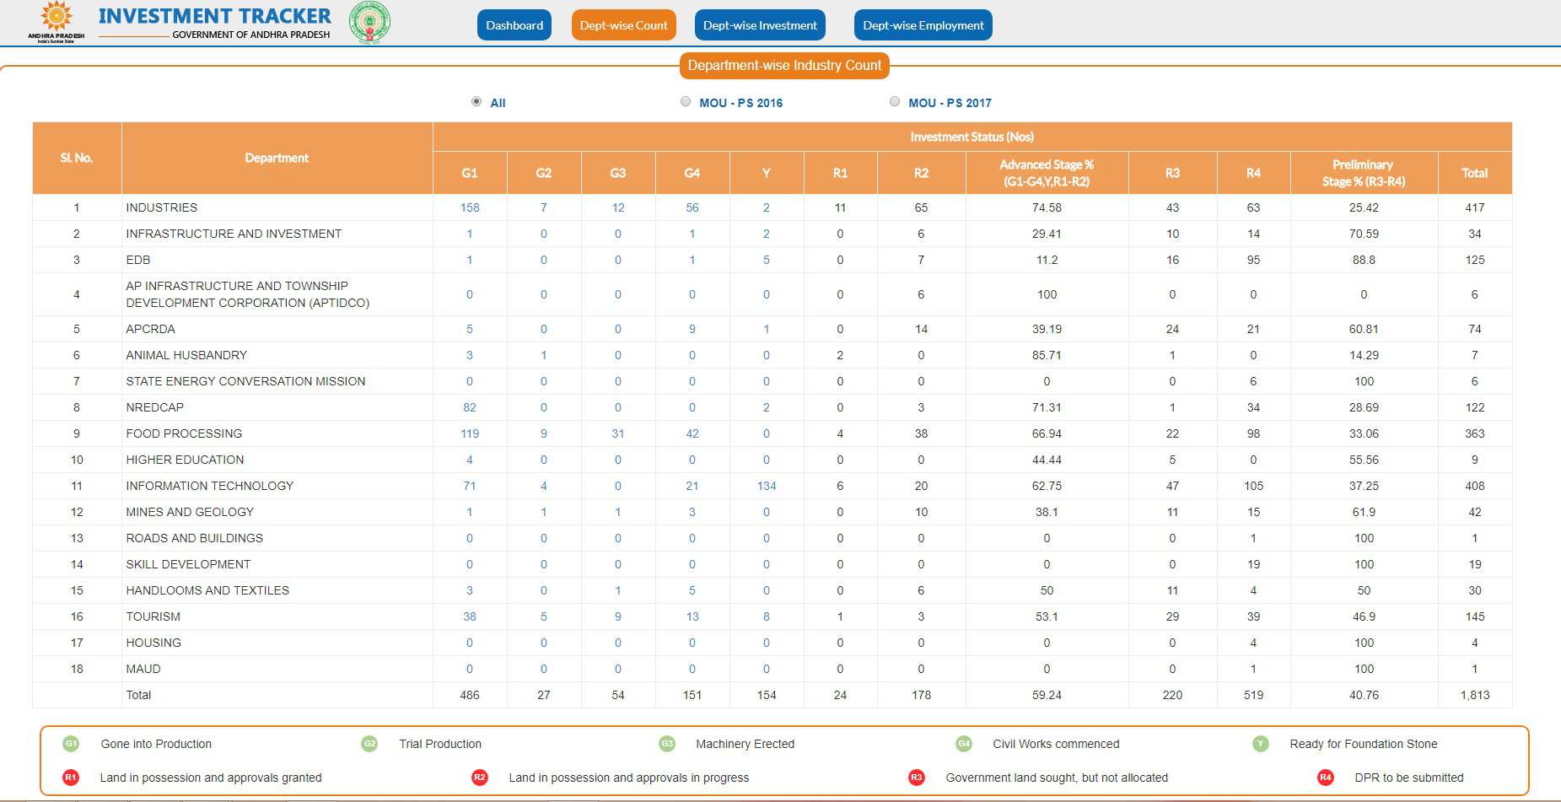Open the Dashboard tab
The image size is (1561, 802).
coord(514,25)
